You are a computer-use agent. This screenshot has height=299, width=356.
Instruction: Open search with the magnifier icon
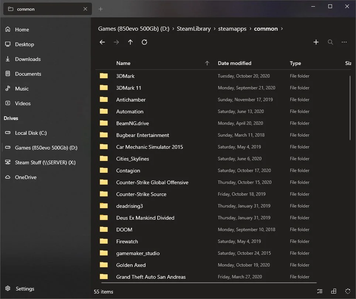tap(331, 42)
